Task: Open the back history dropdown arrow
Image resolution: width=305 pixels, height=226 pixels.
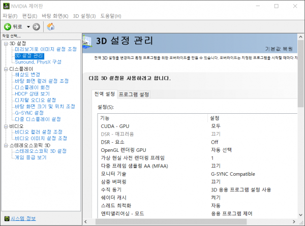Action: [28, 27]
